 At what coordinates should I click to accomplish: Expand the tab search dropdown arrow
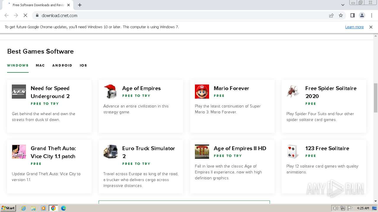point(343,5)
